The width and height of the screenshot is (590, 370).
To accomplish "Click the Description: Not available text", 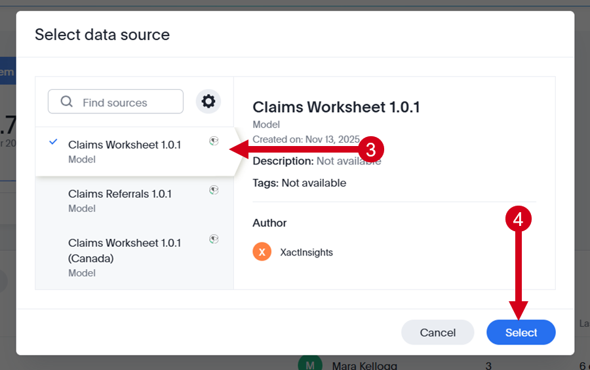I will (x=317, y=161).
